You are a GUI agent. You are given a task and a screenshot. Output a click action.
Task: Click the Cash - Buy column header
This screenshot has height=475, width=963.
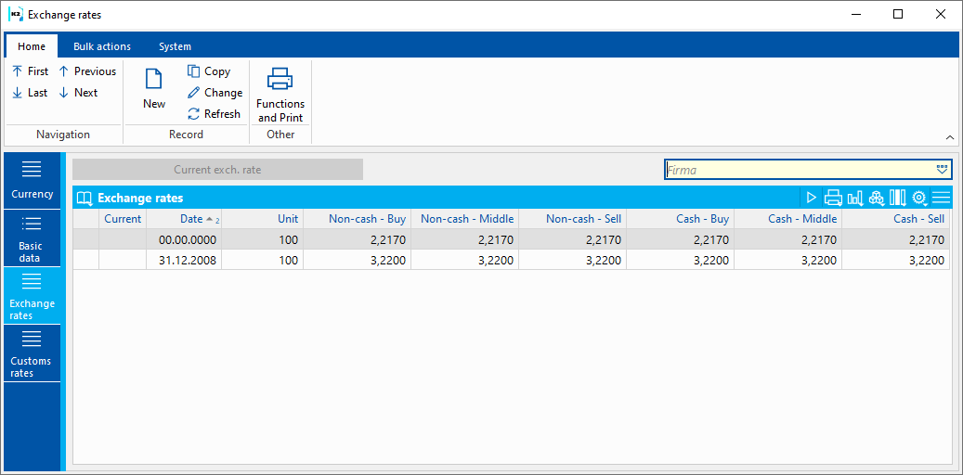[x=681, y=218]
